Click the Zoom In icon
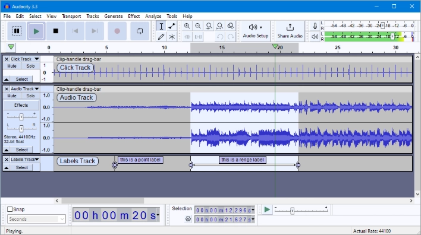This screenshot has height=235, width=421. (187, 26)
